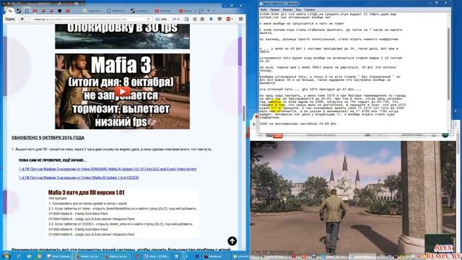Click the 'gtx 1070 просадки до 45 фпс' line
This screenshot has width=462, height=260.
tap(310, 90)
